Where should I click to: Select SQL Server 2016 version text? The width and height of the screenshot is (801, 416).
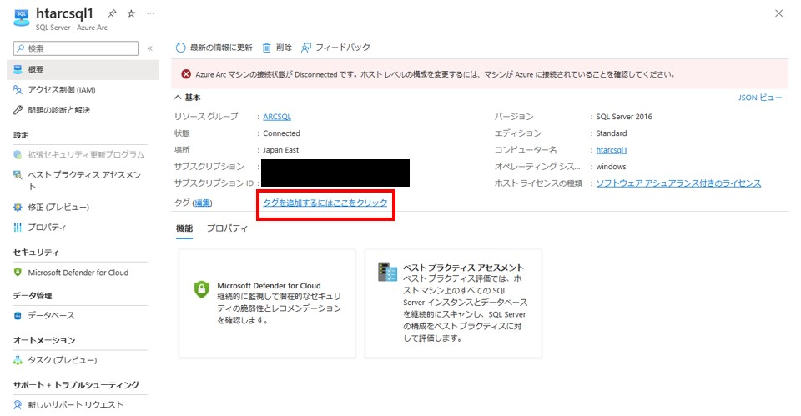pyautogui.click(x=624, y=117)
